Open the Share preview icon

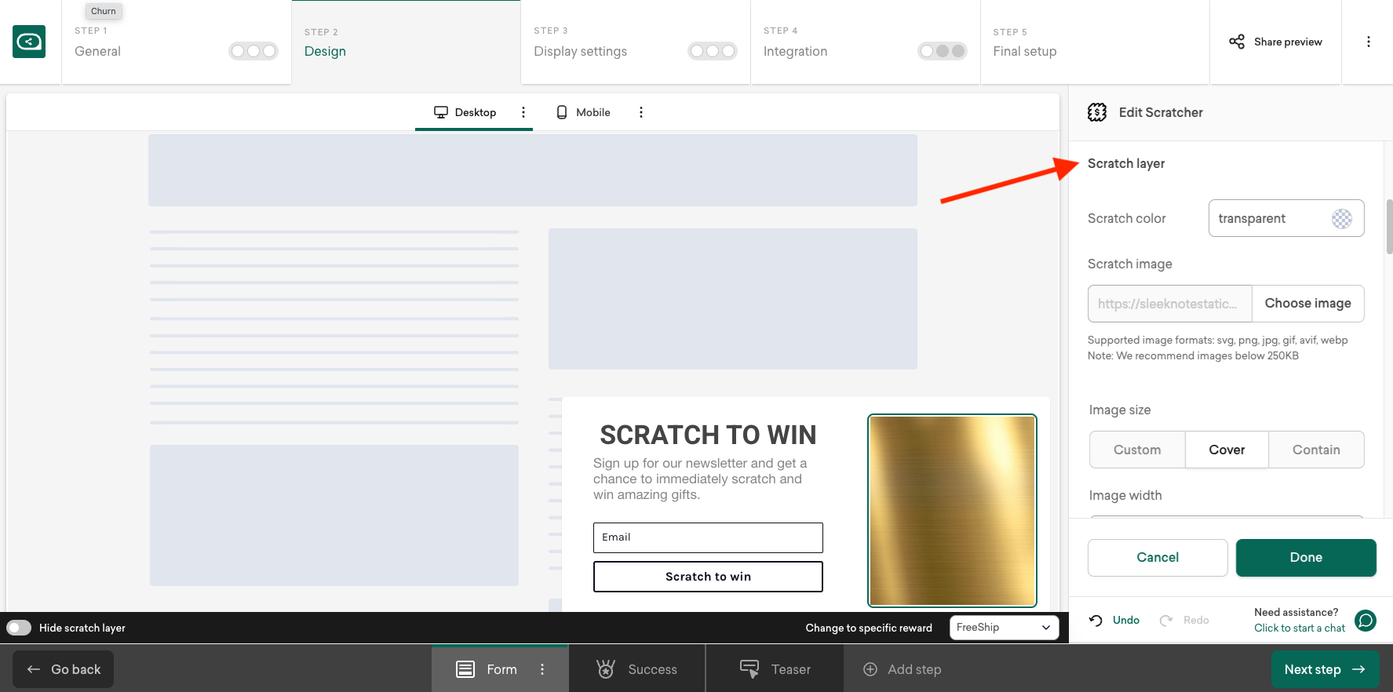pyautogui.click(x=1237, y=42)
